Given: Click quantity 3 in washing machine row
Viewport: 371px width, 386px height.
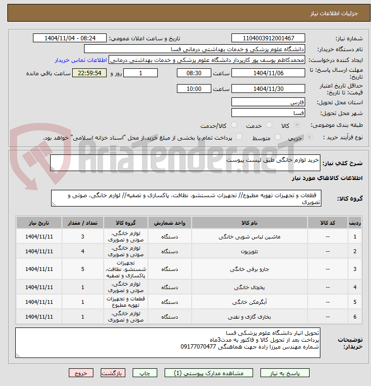Looking at the screenshot, I should 83,237.
